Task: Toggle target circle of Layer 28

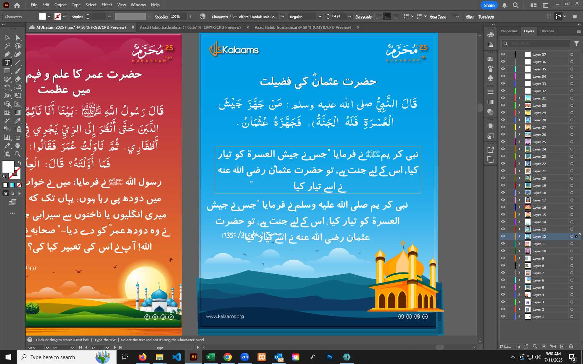Action: click(572, 120)
